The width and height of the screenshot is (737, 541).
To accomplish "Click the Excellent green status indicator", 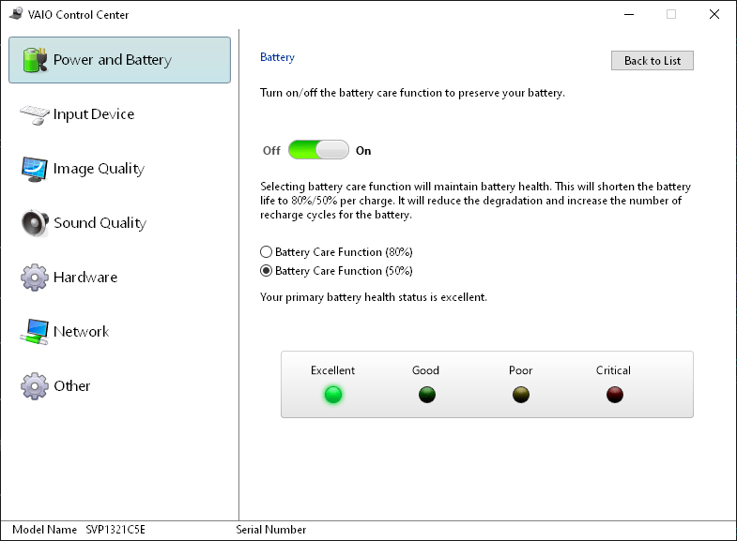I will 333,395.
